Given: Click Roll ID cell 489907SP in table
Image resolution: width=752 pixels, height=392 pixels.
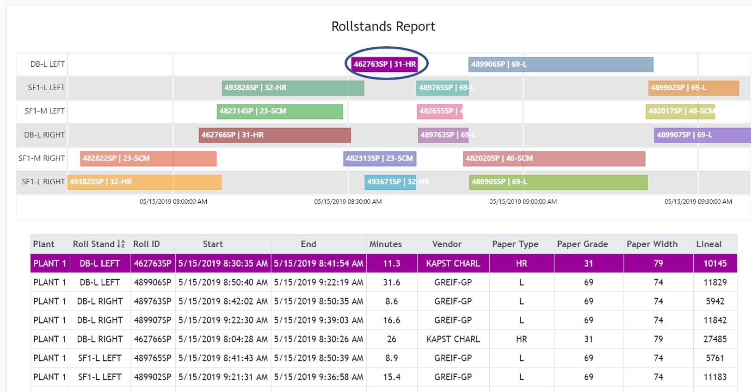Looking at the screenshot, I should 153,320.
